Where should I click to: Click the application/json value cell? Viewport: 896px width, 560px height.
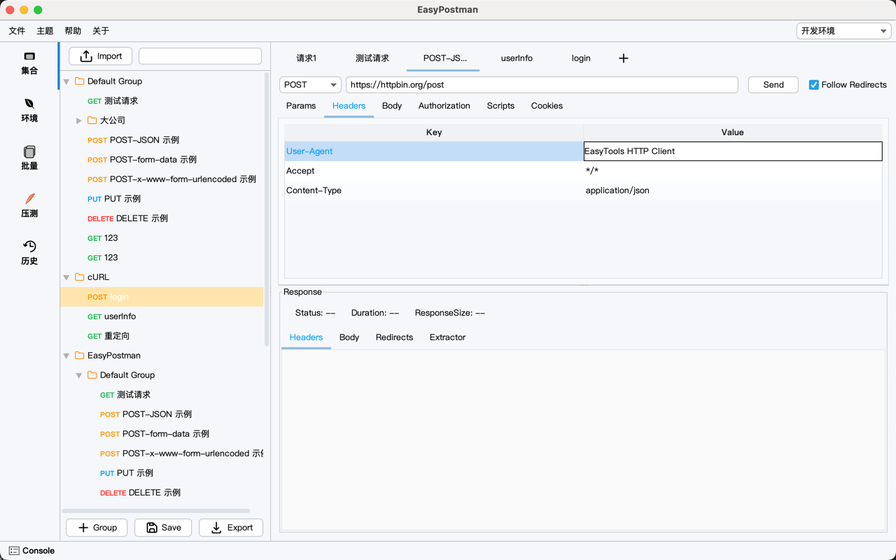733,190
